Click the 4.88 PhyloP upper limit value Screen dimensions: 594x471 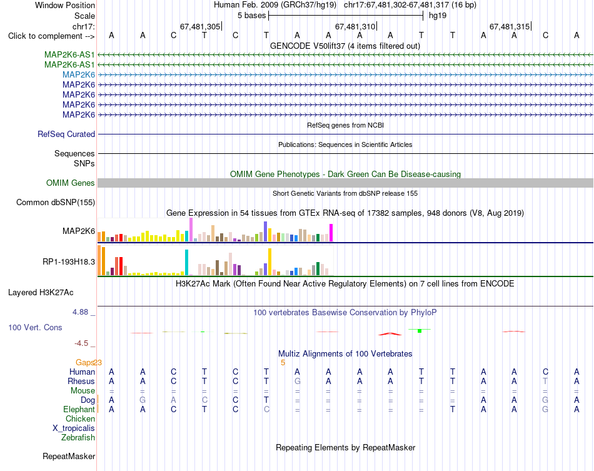pyautogui.click(x=80, y=312)
